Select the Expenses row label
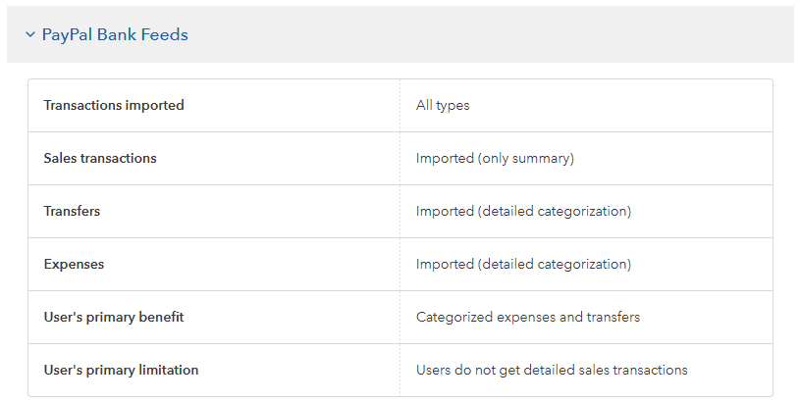800x403 pixels. coord(74,264)
